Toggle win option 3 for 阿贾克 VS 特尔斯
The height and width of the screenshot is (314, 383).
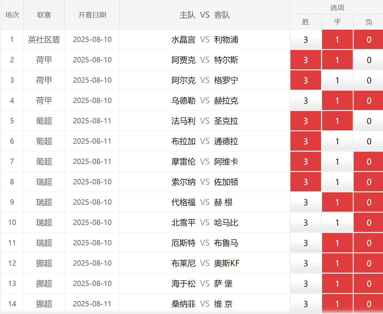[306, 60]
